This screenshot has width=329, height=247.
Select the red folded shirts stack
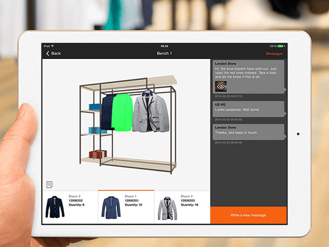click(x=98, y=154)
